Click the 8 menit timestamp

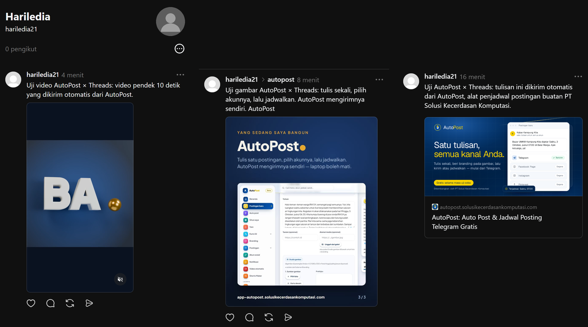(308, 80)
